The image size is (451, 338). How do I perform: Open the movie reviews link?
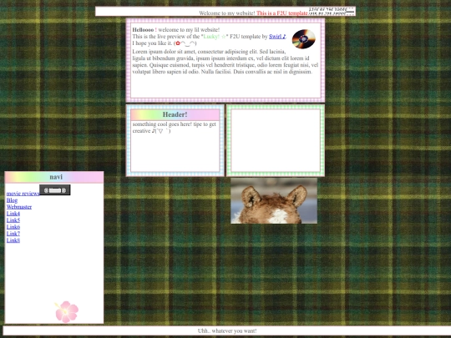point(23,194)
